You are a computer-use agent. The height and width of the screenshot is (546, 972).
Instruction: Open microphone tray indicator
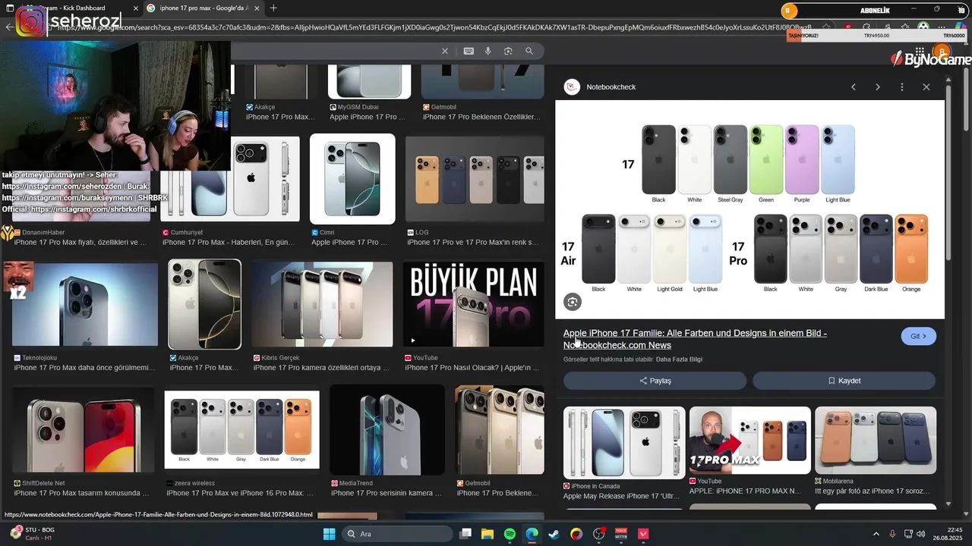(x=892, y=534)
